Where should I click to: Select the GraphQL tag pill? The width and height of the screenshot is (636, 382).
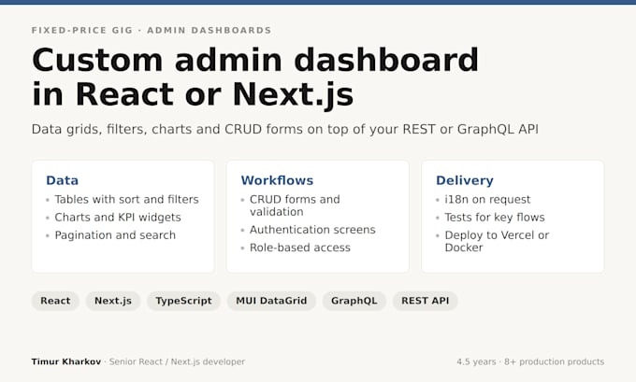[354, 301]
